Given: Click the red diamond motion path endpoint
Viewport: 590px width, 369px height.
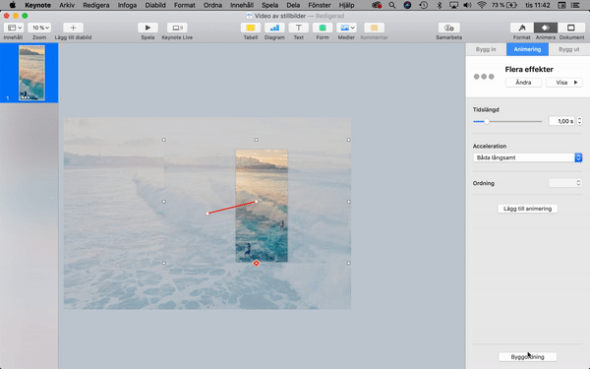Looking at the screenshot, I should (257, 263).
